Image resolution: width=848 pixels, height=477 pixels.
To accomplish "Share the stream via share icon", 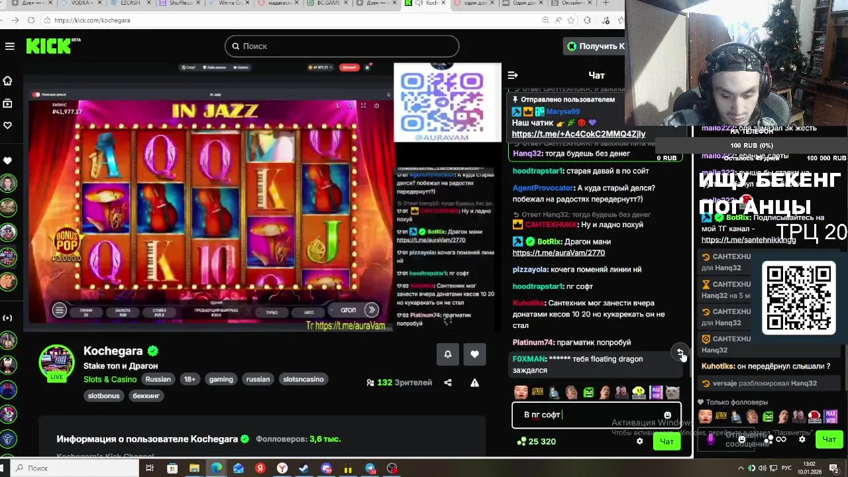I will click(448, 382).
